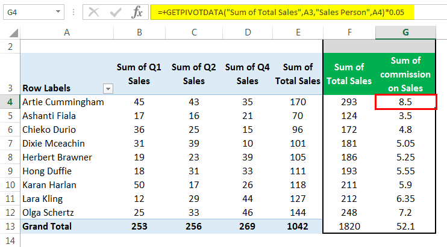Image resolution: width=447 pixels, height=247 pixels.
Task: Select row 5 header
Action: click(10, 115)
